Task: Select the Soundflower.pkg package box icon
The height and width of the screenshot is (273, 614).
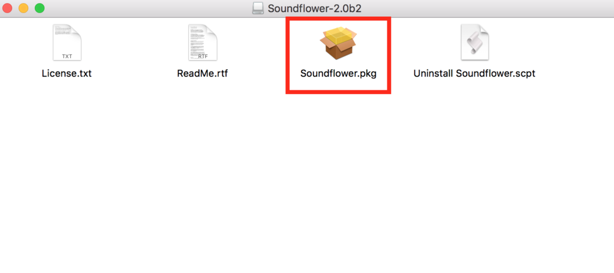Action: tap(338, 43)
